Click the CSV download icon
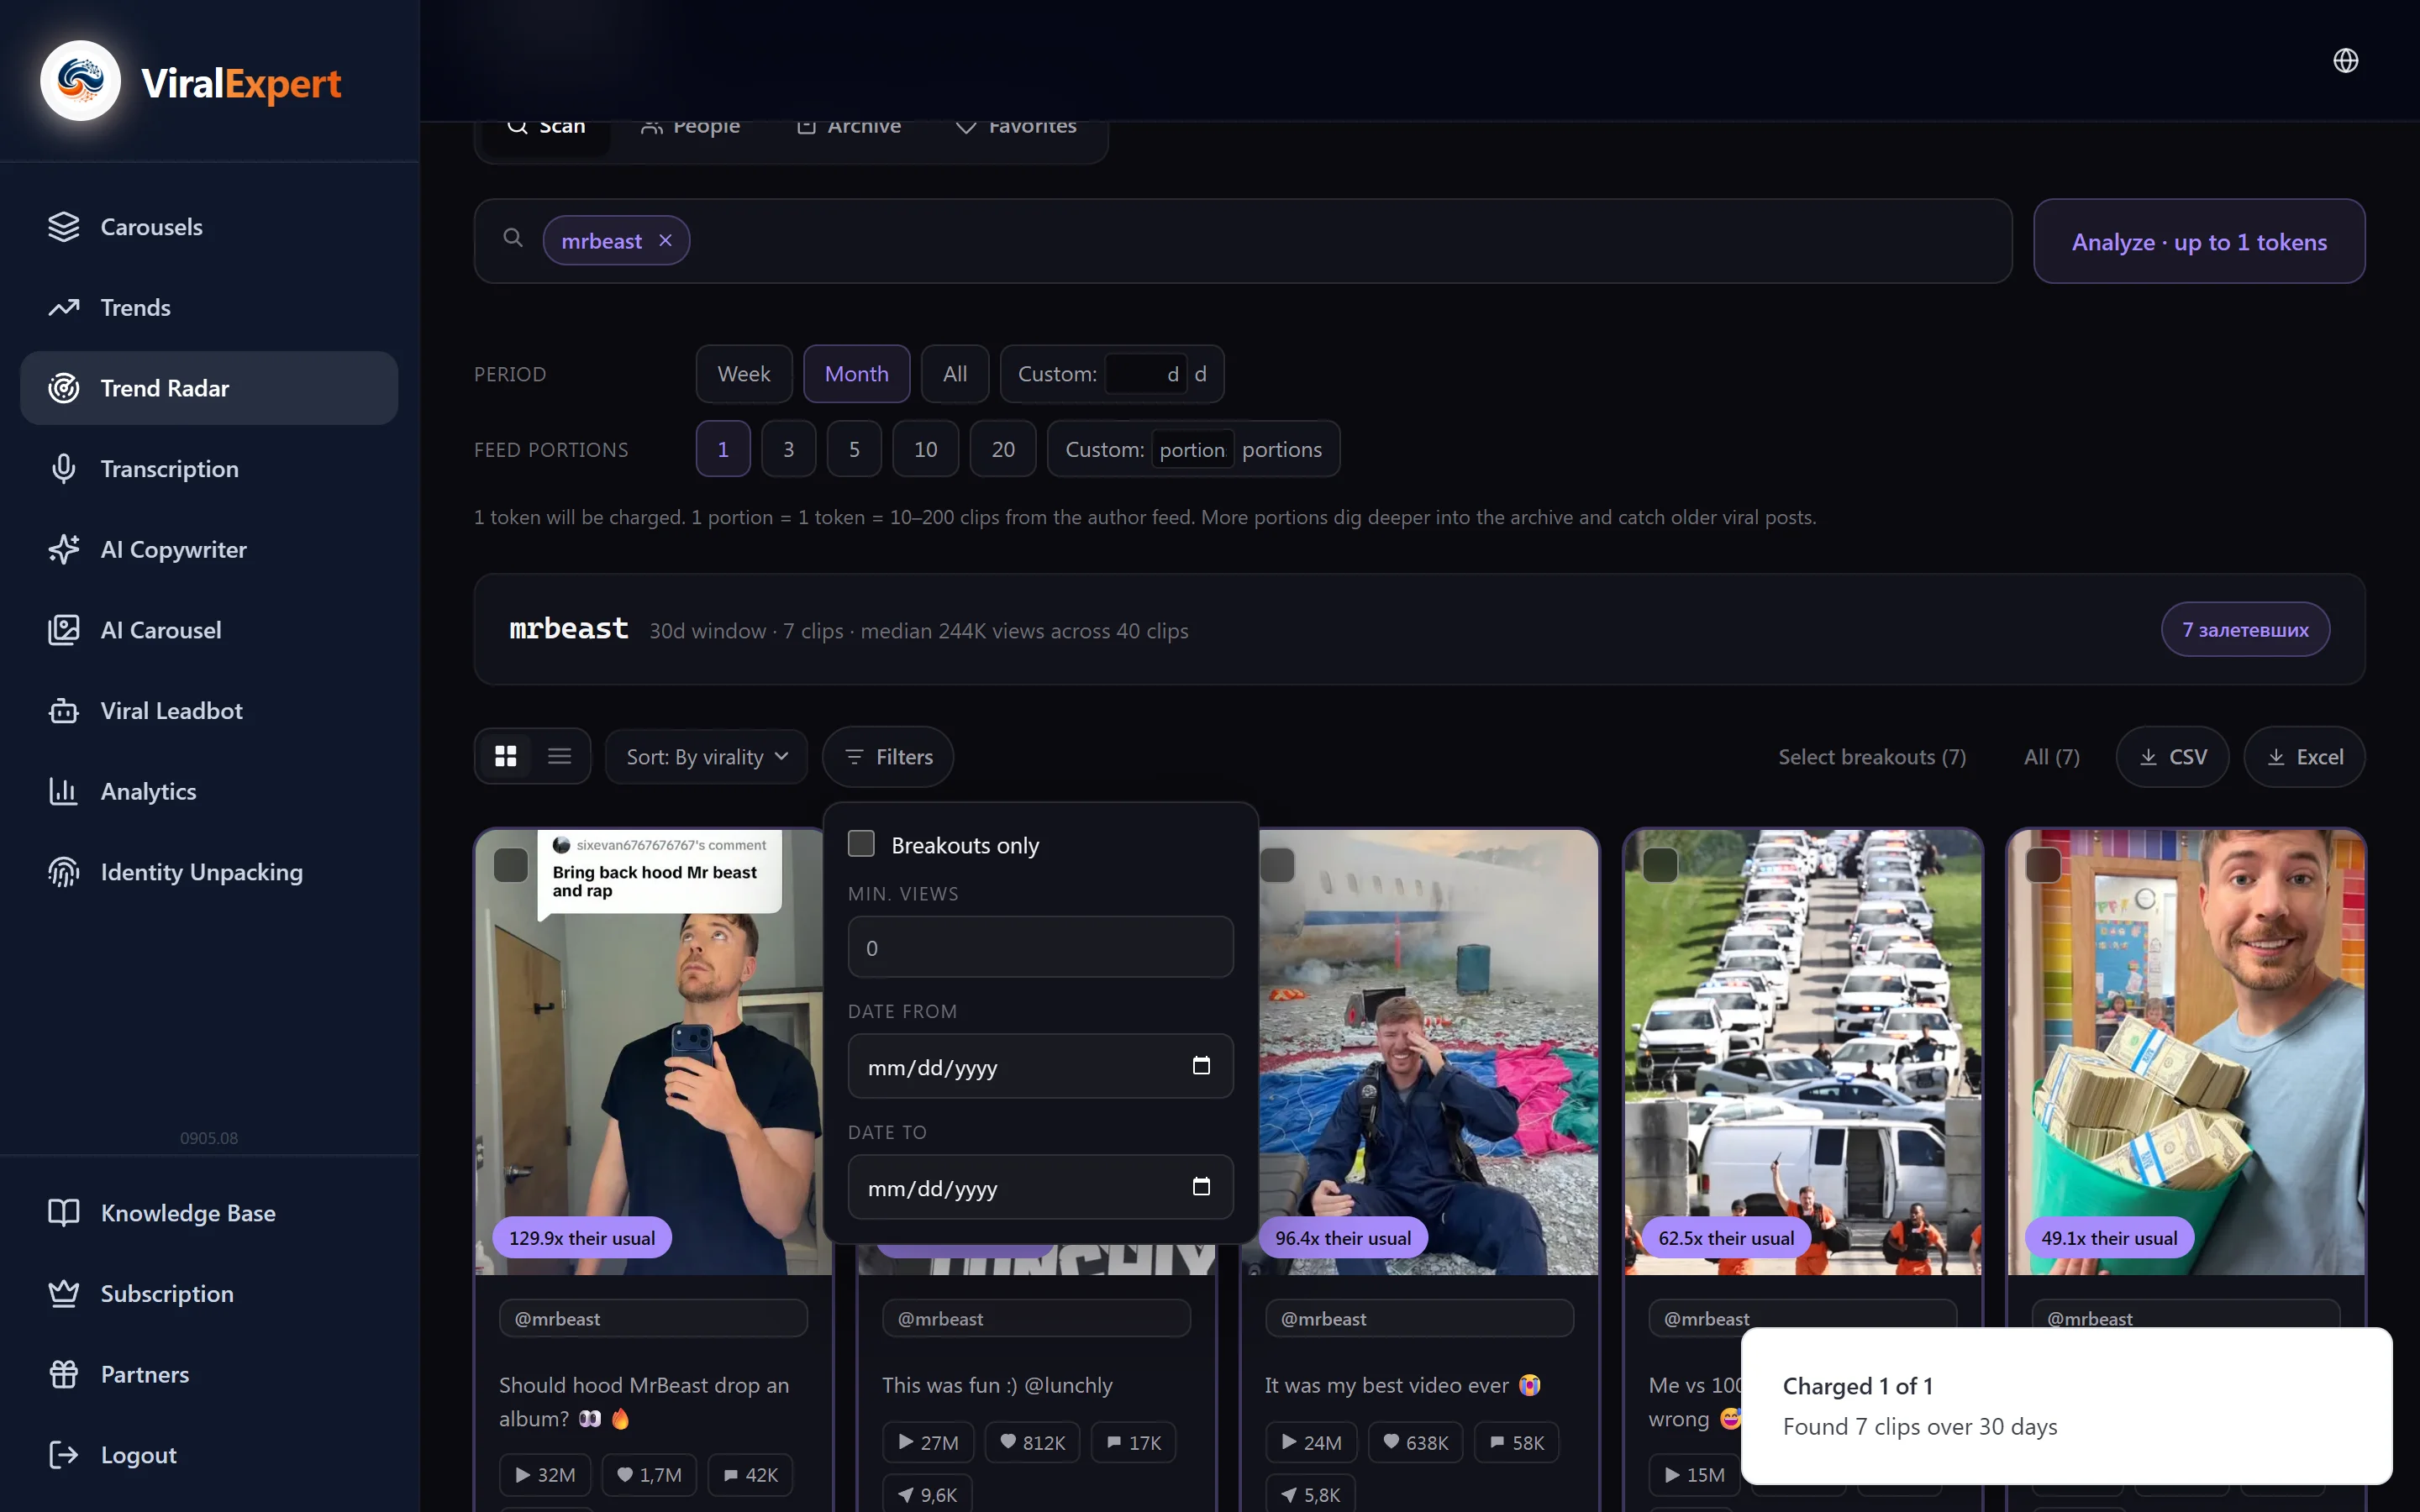Image resolution: width=2420 pixels, height=1512 pixels. [x=2147, y=758]
